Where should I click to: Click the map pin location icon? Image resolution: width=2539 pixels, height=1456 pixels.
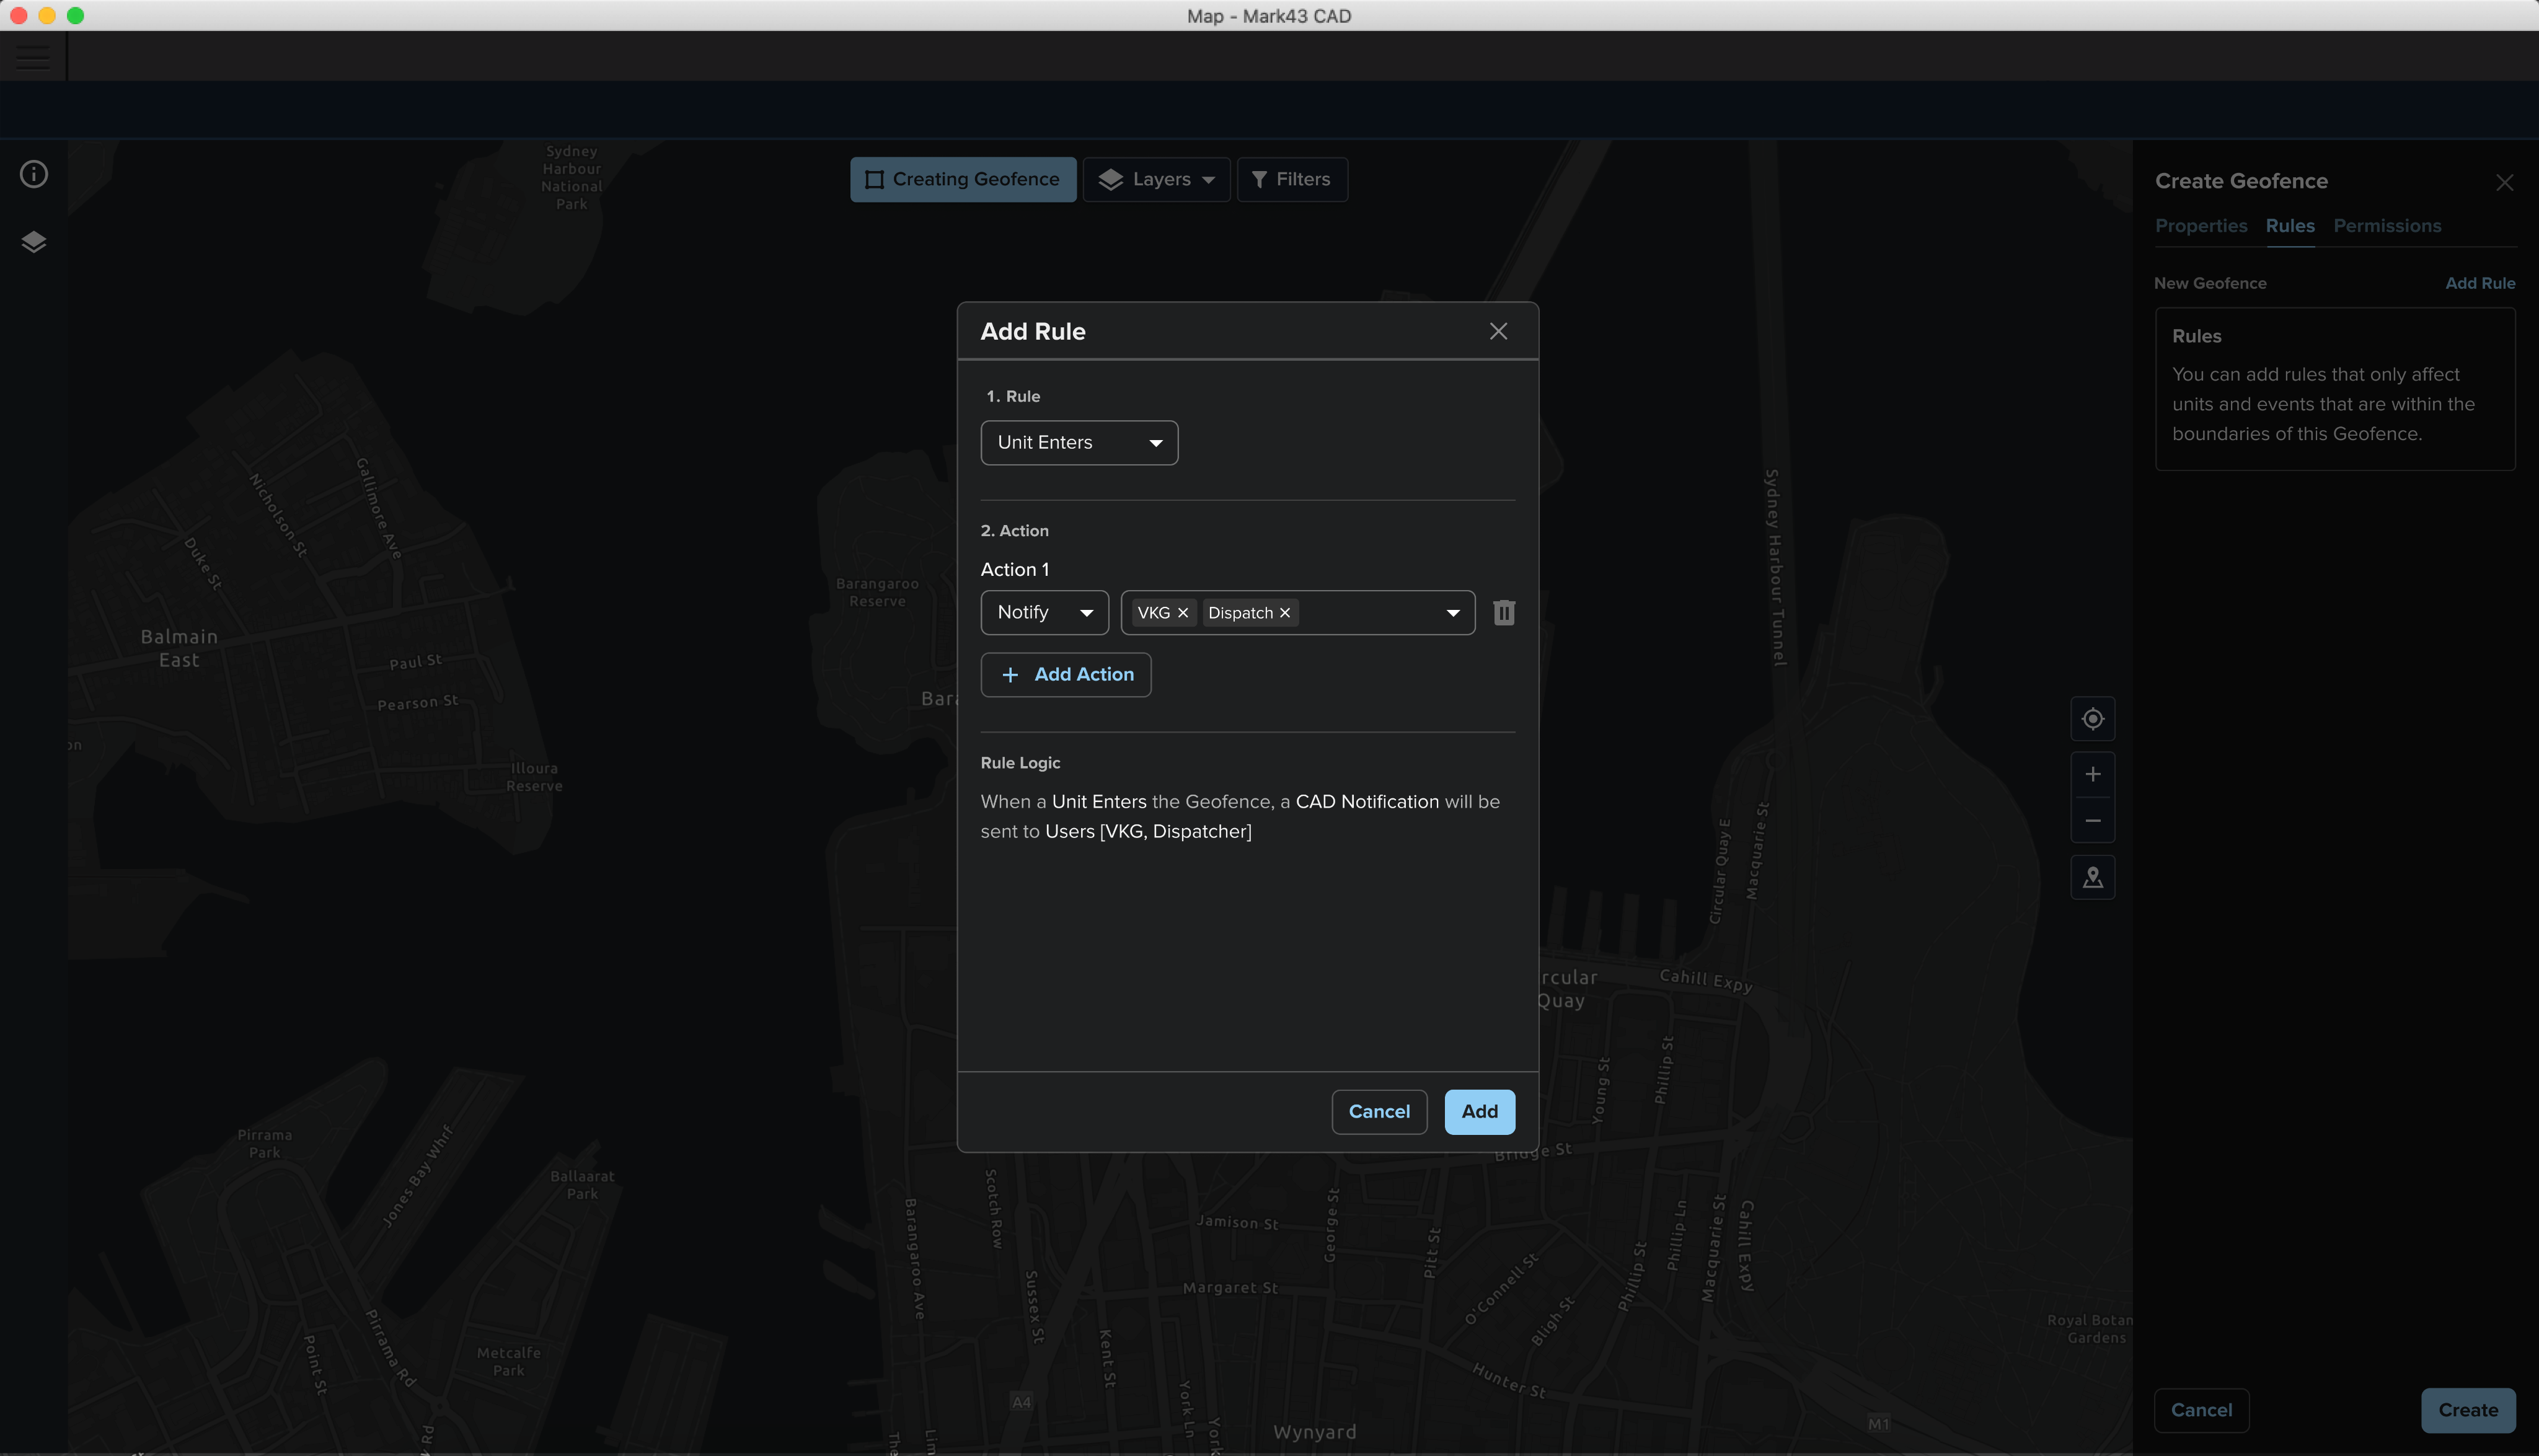[2092, 877]
